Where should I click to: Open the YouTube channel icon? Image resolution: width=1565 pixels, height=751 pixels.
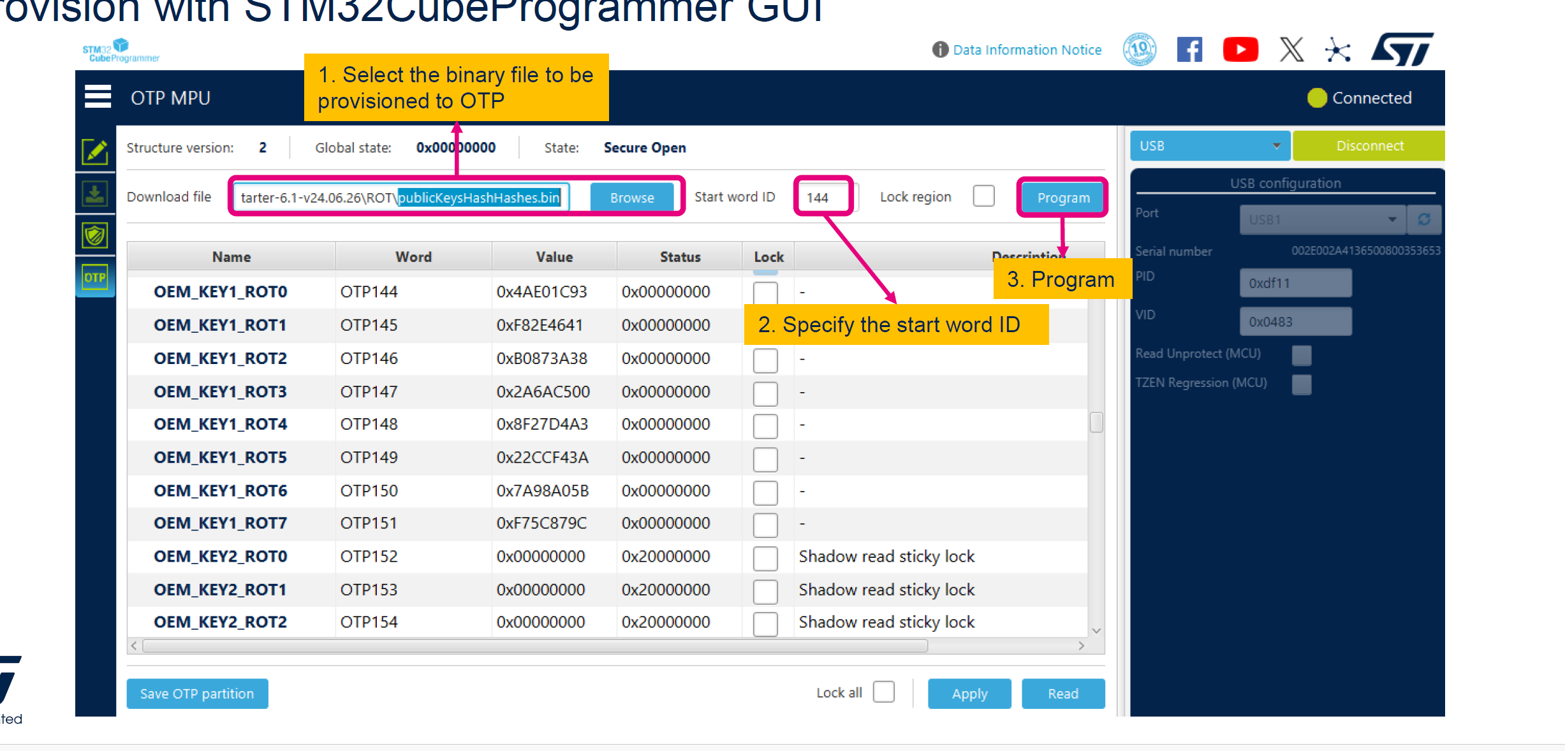pyautogui.click(x=1240, y=50)
